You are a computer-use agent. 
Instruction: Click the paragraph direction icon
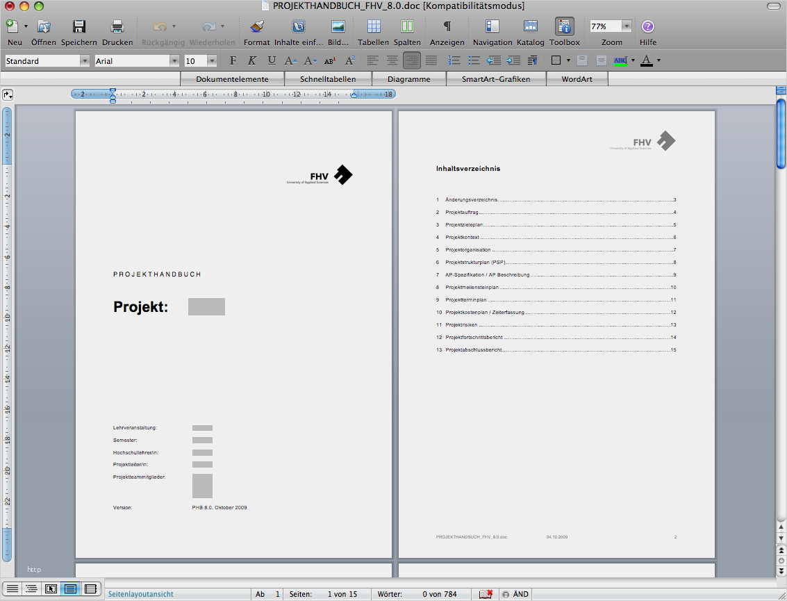point(533,60)
